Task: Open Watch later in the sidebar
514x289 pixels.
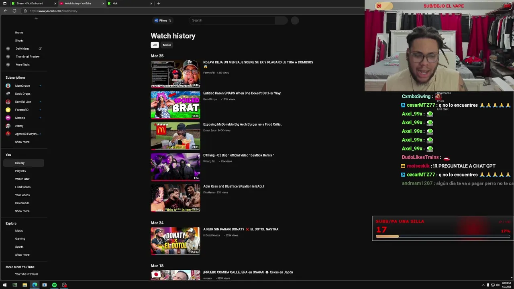Action: tap(22, 179)
